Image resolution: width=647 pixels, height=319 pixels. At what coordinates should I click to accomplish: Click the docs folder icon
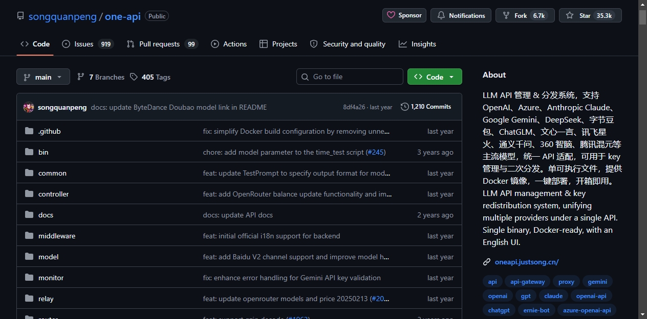click(x=29, y=215)
